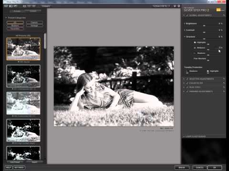Reset Selective Adjustments with its arrow icon
Image resolution: width=229 pixels, height=171 pixels.
pos(224,79)
